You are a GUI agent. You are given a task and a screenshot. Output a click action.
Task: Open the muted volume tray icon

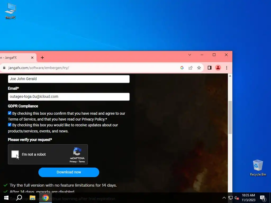coord(237,198)
